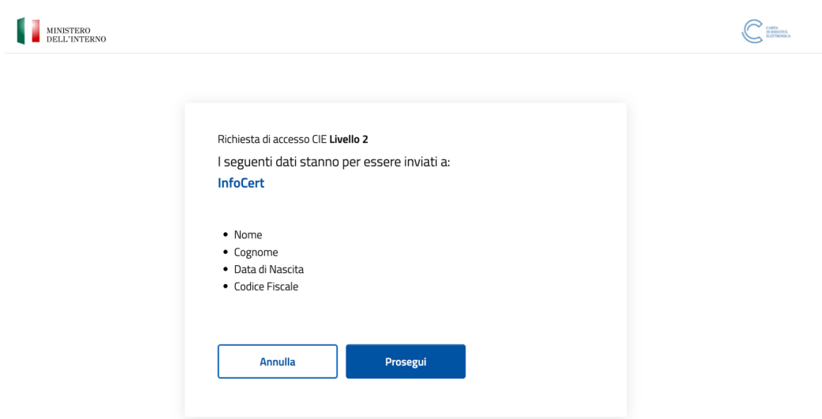
Task: Click the Ministero dell'Interno header text
Action: [77, 35]
